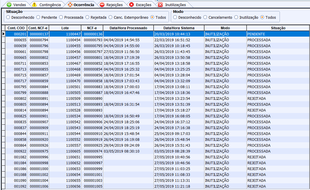
Task: Select the Ocorrência tab
Action: click(81, 5)
